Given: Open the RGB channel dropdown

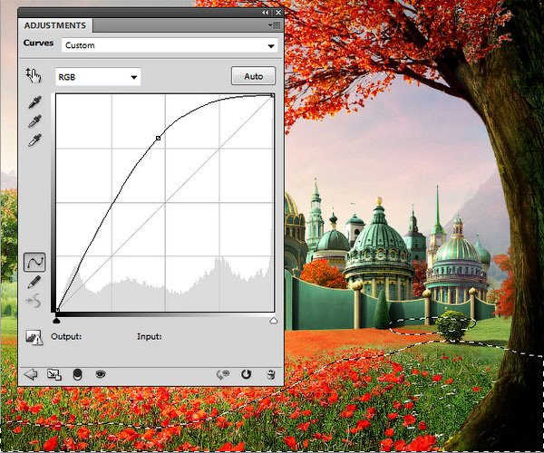Looking at the screenshot, I should 98,77.
